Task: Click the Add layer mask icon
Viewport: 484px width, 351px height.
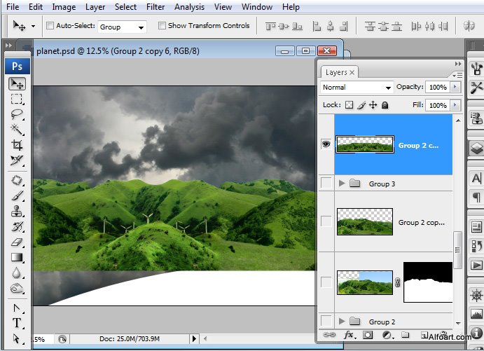Action: (x=368, y=335)
